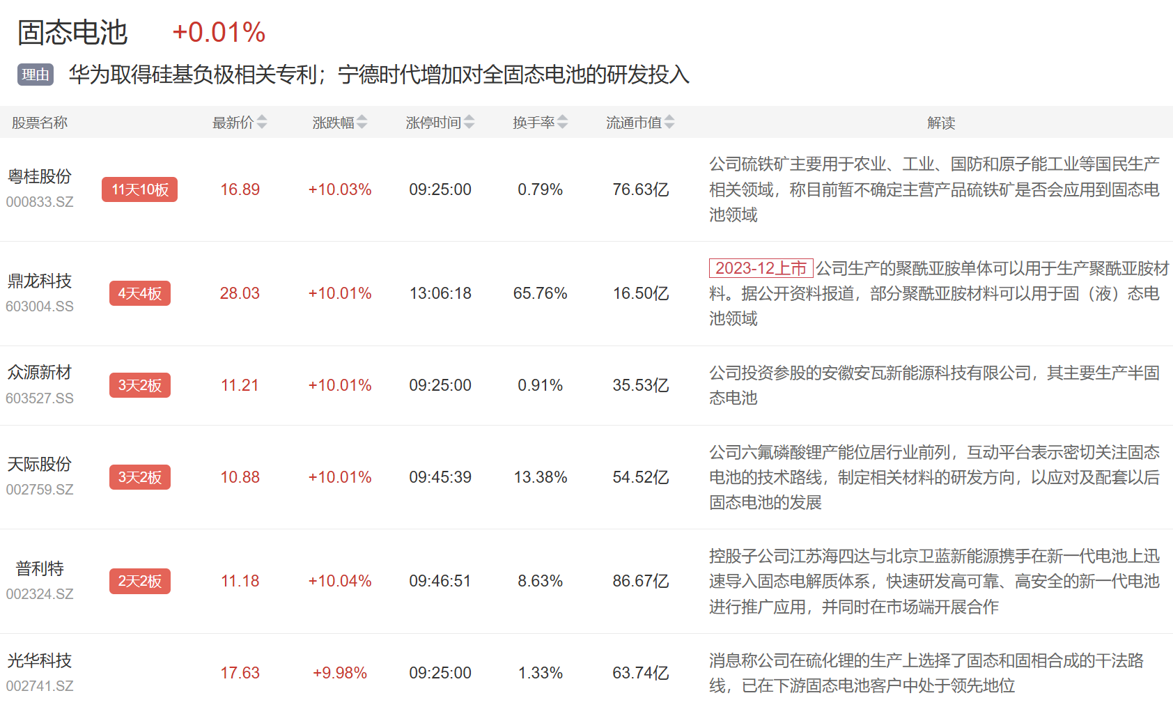Open 粤桂股份 stock details
This screenshot has width=1173, height=707.
pos(40,177)
